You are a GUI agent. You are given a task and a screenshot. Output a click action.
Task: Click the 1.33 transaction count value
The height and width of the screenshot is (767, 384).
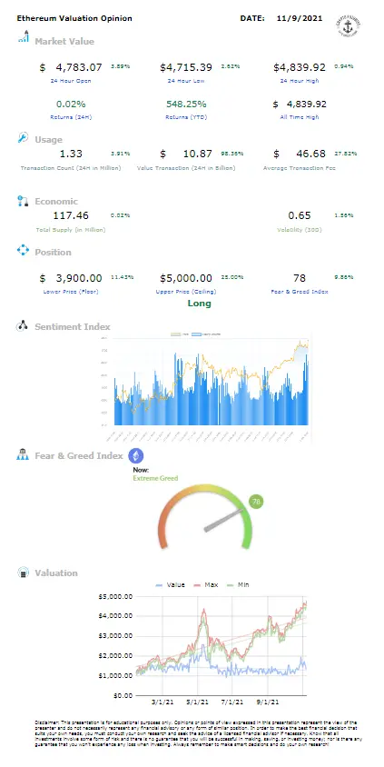coord(71,154)
